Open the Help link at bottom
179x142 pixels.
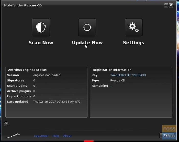[56, 136]
